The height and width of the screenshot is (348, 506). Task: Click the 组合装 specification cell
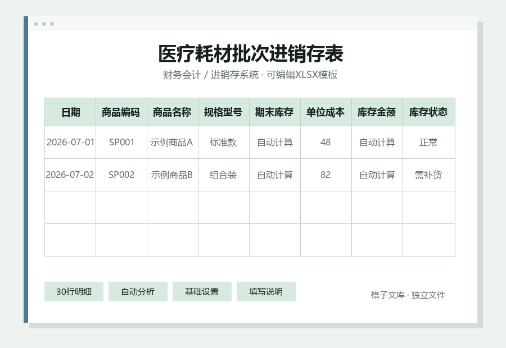coord(224,175)
